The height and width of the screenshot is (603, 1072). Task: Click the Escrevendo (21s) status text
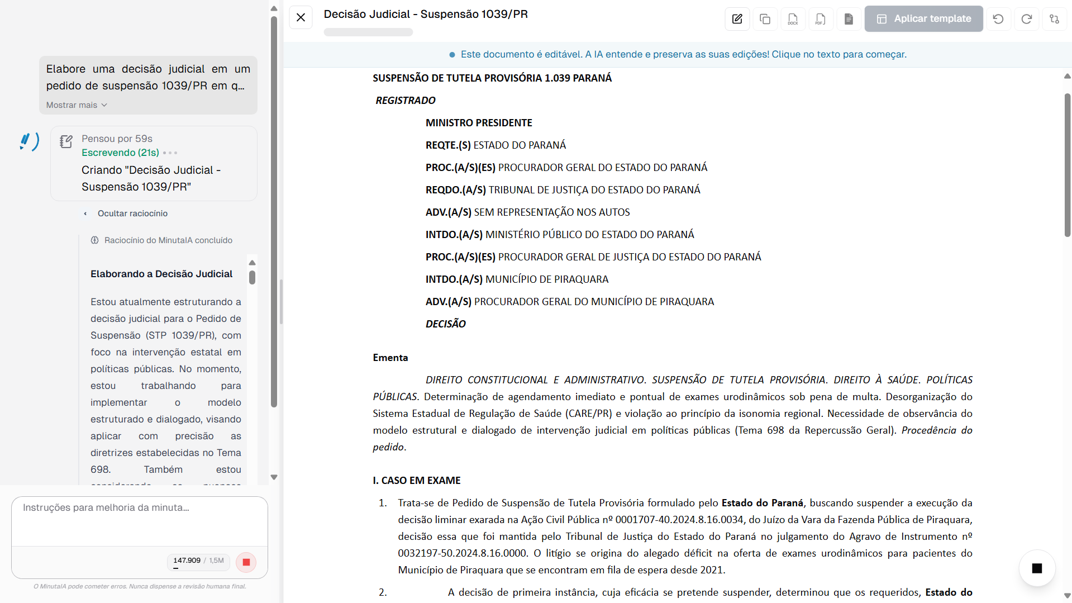coord(120,153)
